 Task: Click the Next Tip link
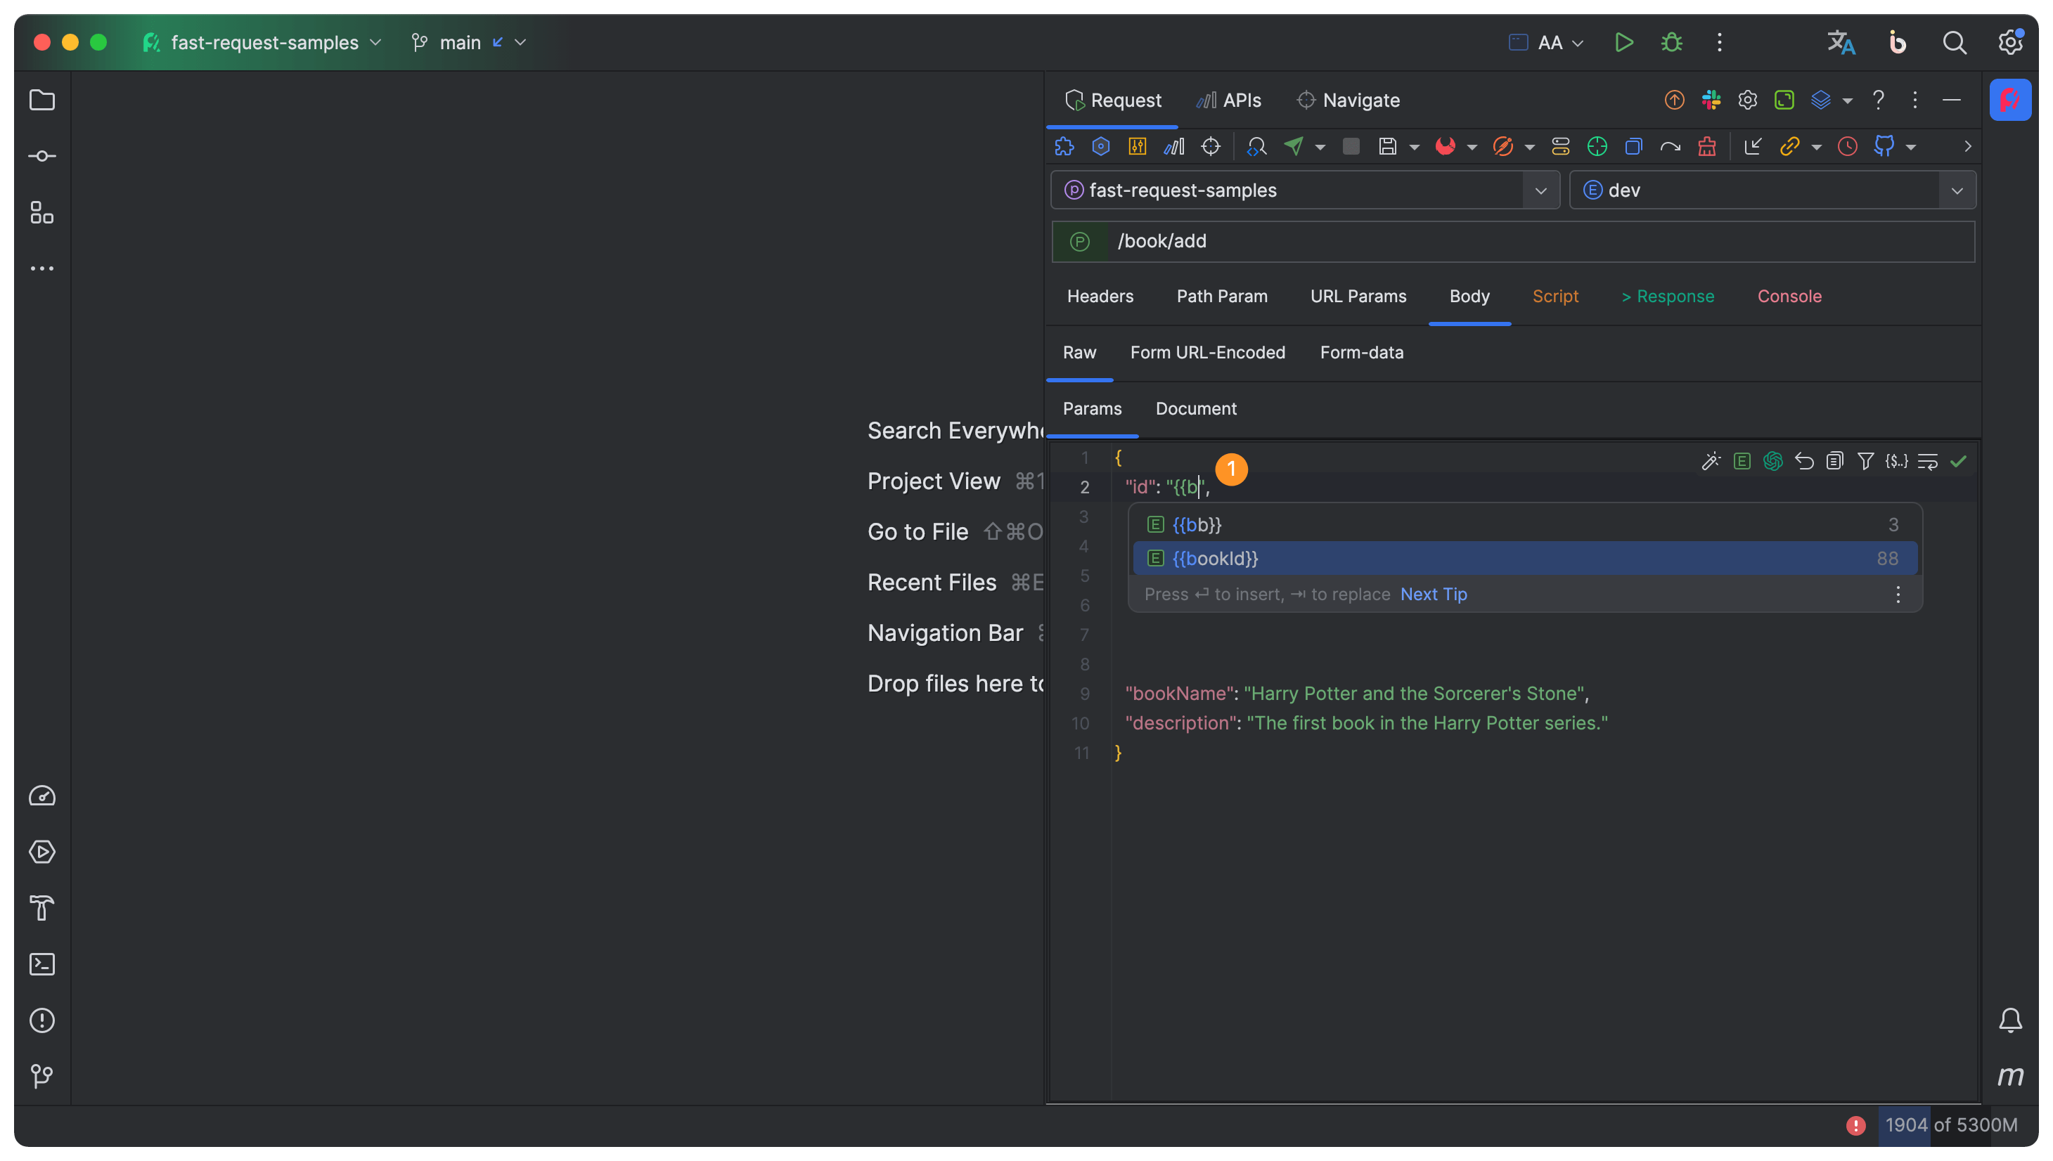1434,594
